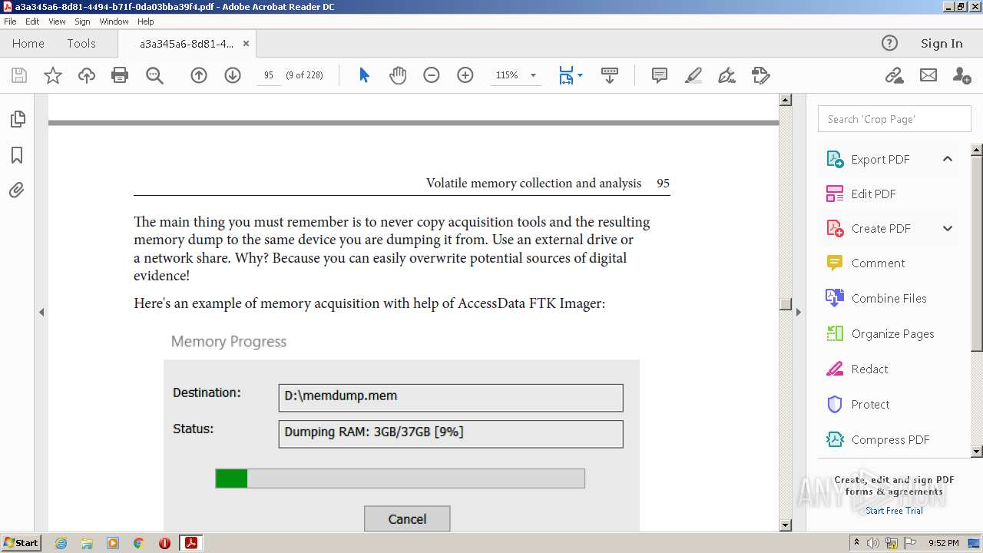Switch to the Home tab

tap(28, 43)
